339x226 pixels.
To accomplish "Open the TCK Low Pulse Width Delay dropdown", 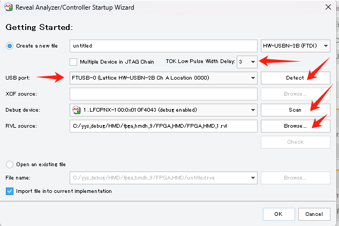I will click(x=247, y=62).
